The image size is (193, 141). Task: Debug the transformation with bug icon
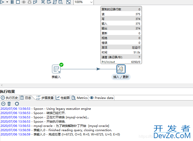pos(29,2)
